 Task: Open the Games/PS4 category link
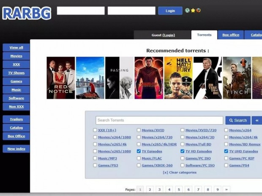pyautogui.click(x=239, y=165)
